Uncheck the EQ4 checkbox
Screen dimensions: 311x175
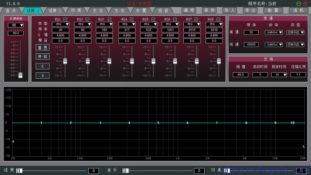[131, 19]
